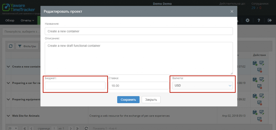Image resolution: width=276 pixels, height=130 pixels.
Task: Open the rows-per-page dropdown showing 20
Action: tap(12, 128)
